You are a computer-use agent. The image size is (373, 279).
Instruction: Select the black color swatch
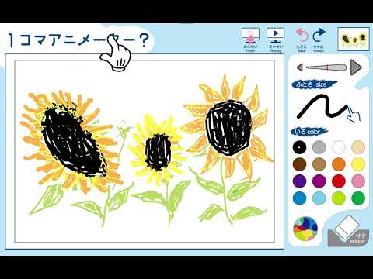pos(300,147)
